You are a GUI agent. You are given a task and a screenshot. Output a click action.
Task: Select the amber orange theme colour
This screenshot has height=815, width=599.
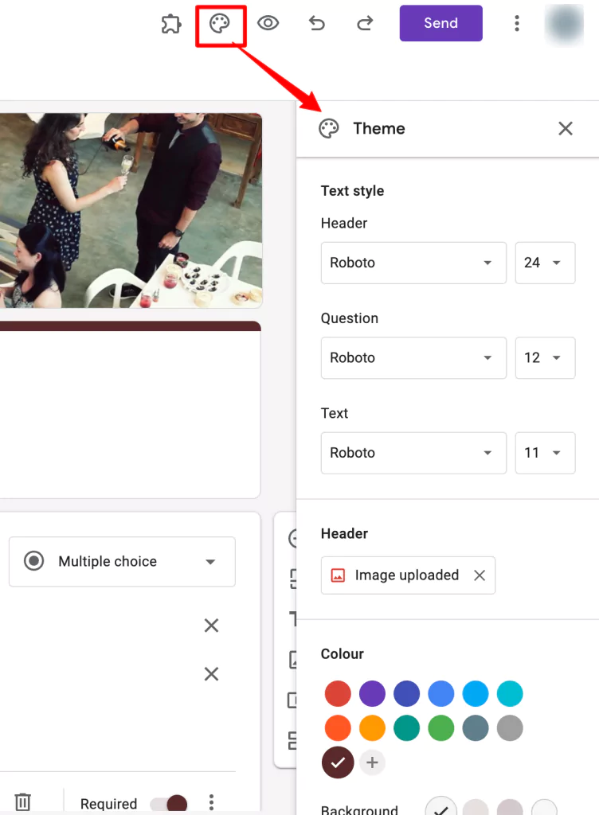(372, 728)
